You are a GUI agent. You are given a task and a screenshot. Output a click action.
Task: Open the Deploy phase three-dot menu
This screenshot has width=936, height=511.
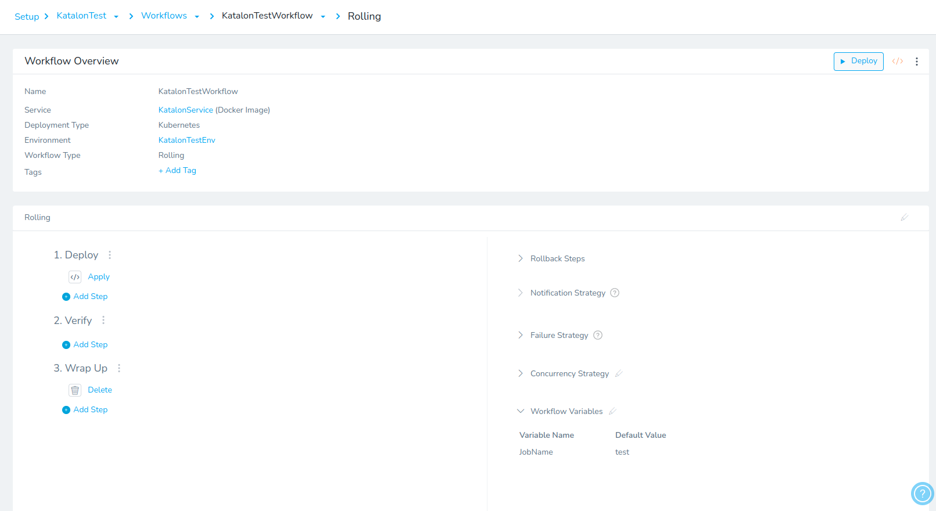110,255
